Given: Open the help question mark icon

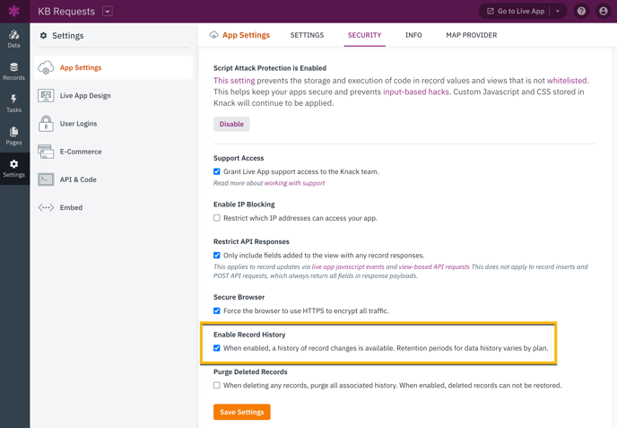Looking at the screenshot, I should pyautogui.click(x=581, y=11).
